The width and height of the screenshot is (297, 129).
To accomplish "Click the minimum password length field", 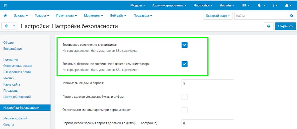I will (x=207, y=83).
